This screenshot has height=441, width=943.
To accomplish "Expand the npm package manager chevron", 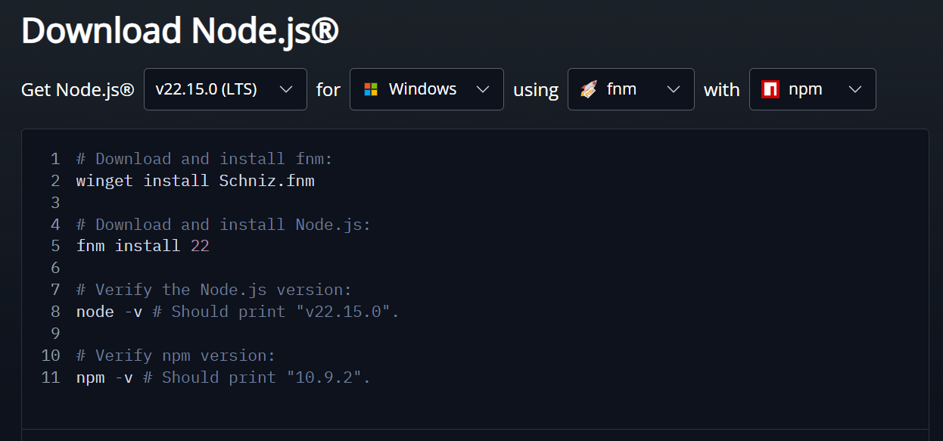I will [x=855, y=89].
